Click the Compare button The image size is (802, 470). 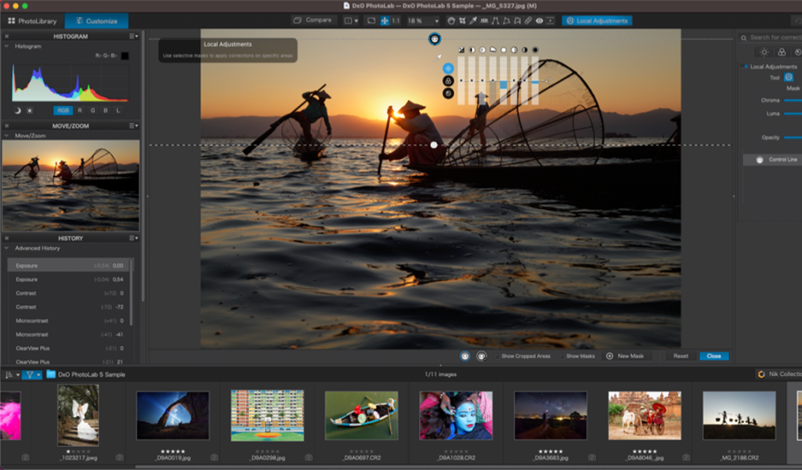click(x=313, y=20)
